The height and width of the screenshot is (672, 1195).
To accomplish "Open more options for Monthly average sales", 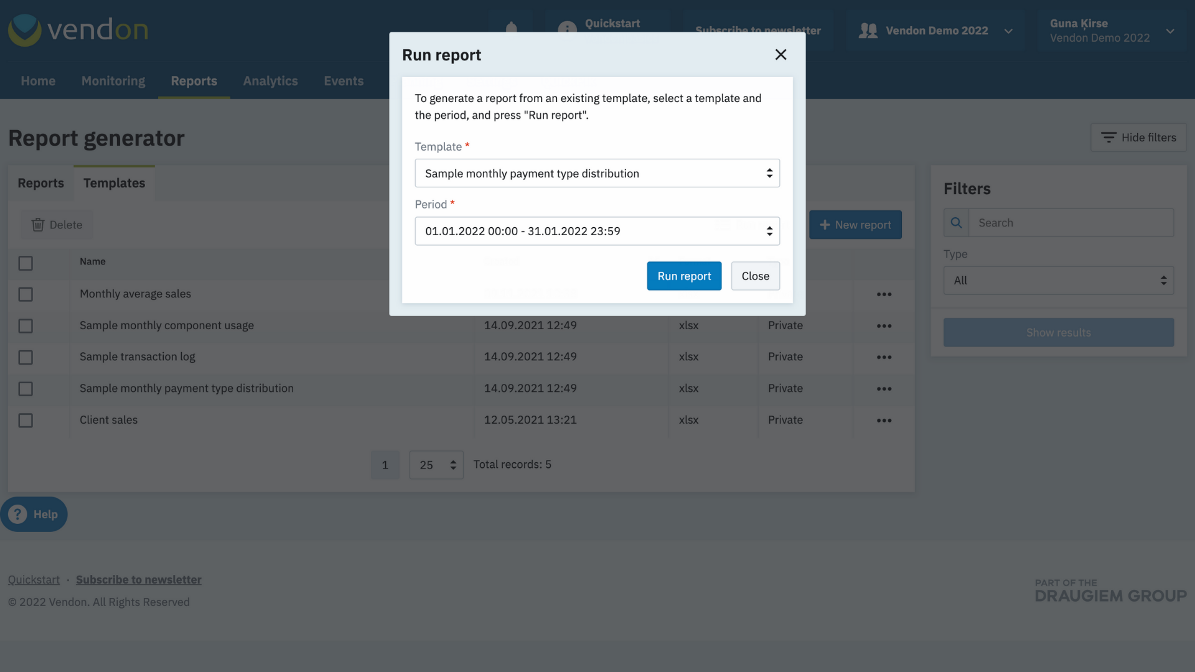I will (x=884, y=294).
